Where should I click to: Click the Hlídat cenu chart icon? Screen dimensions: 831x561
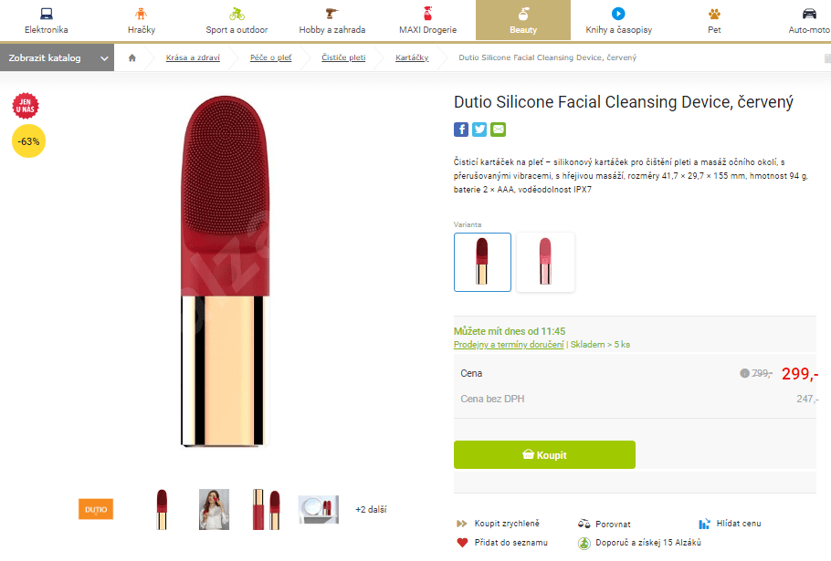click(704, 524)
